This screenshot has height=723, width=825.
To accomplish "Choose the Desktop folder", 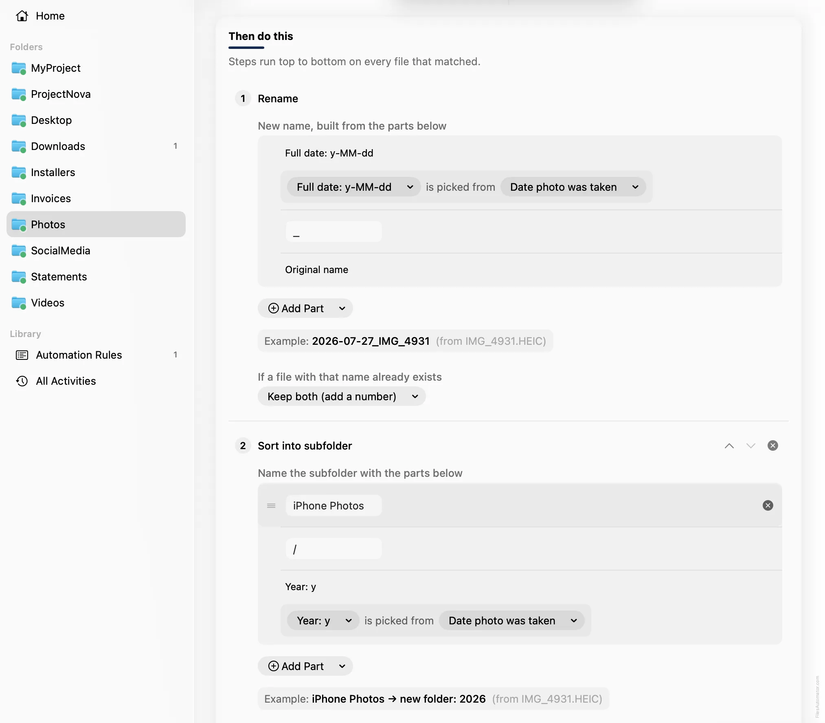I will 96,120.
